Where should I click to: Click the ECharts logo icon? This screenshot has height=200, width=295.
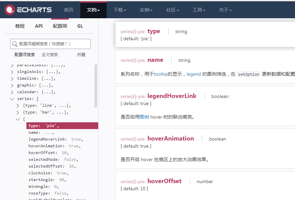pyautogui.click(x=9, y=9)
